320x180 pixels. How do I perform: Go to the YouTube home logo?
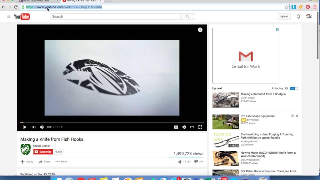click(22, 17)
